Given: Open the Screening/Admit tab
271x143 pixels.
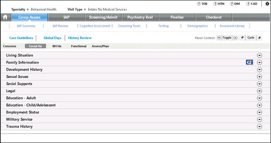Looking at the screenshot, I should [x=103, y=17].
